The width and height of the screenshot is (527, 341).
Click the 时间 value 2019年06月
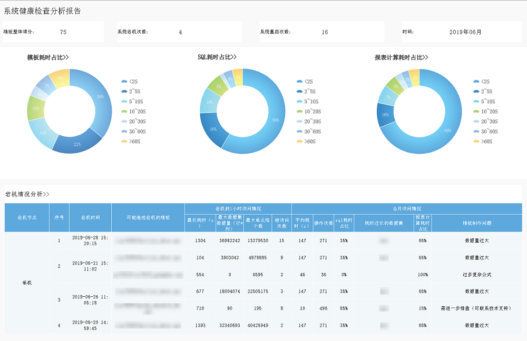[465, 32]
